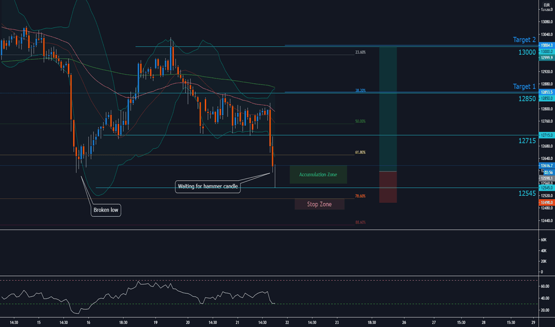Click the 13000 level text label
Viewport: 555px width, 327px height.
click(527, 52)
